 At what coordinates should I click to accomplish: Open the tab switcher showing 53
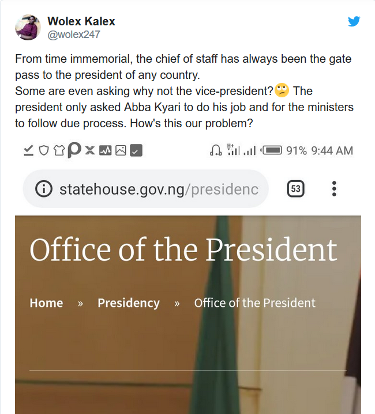click(296, 188)
